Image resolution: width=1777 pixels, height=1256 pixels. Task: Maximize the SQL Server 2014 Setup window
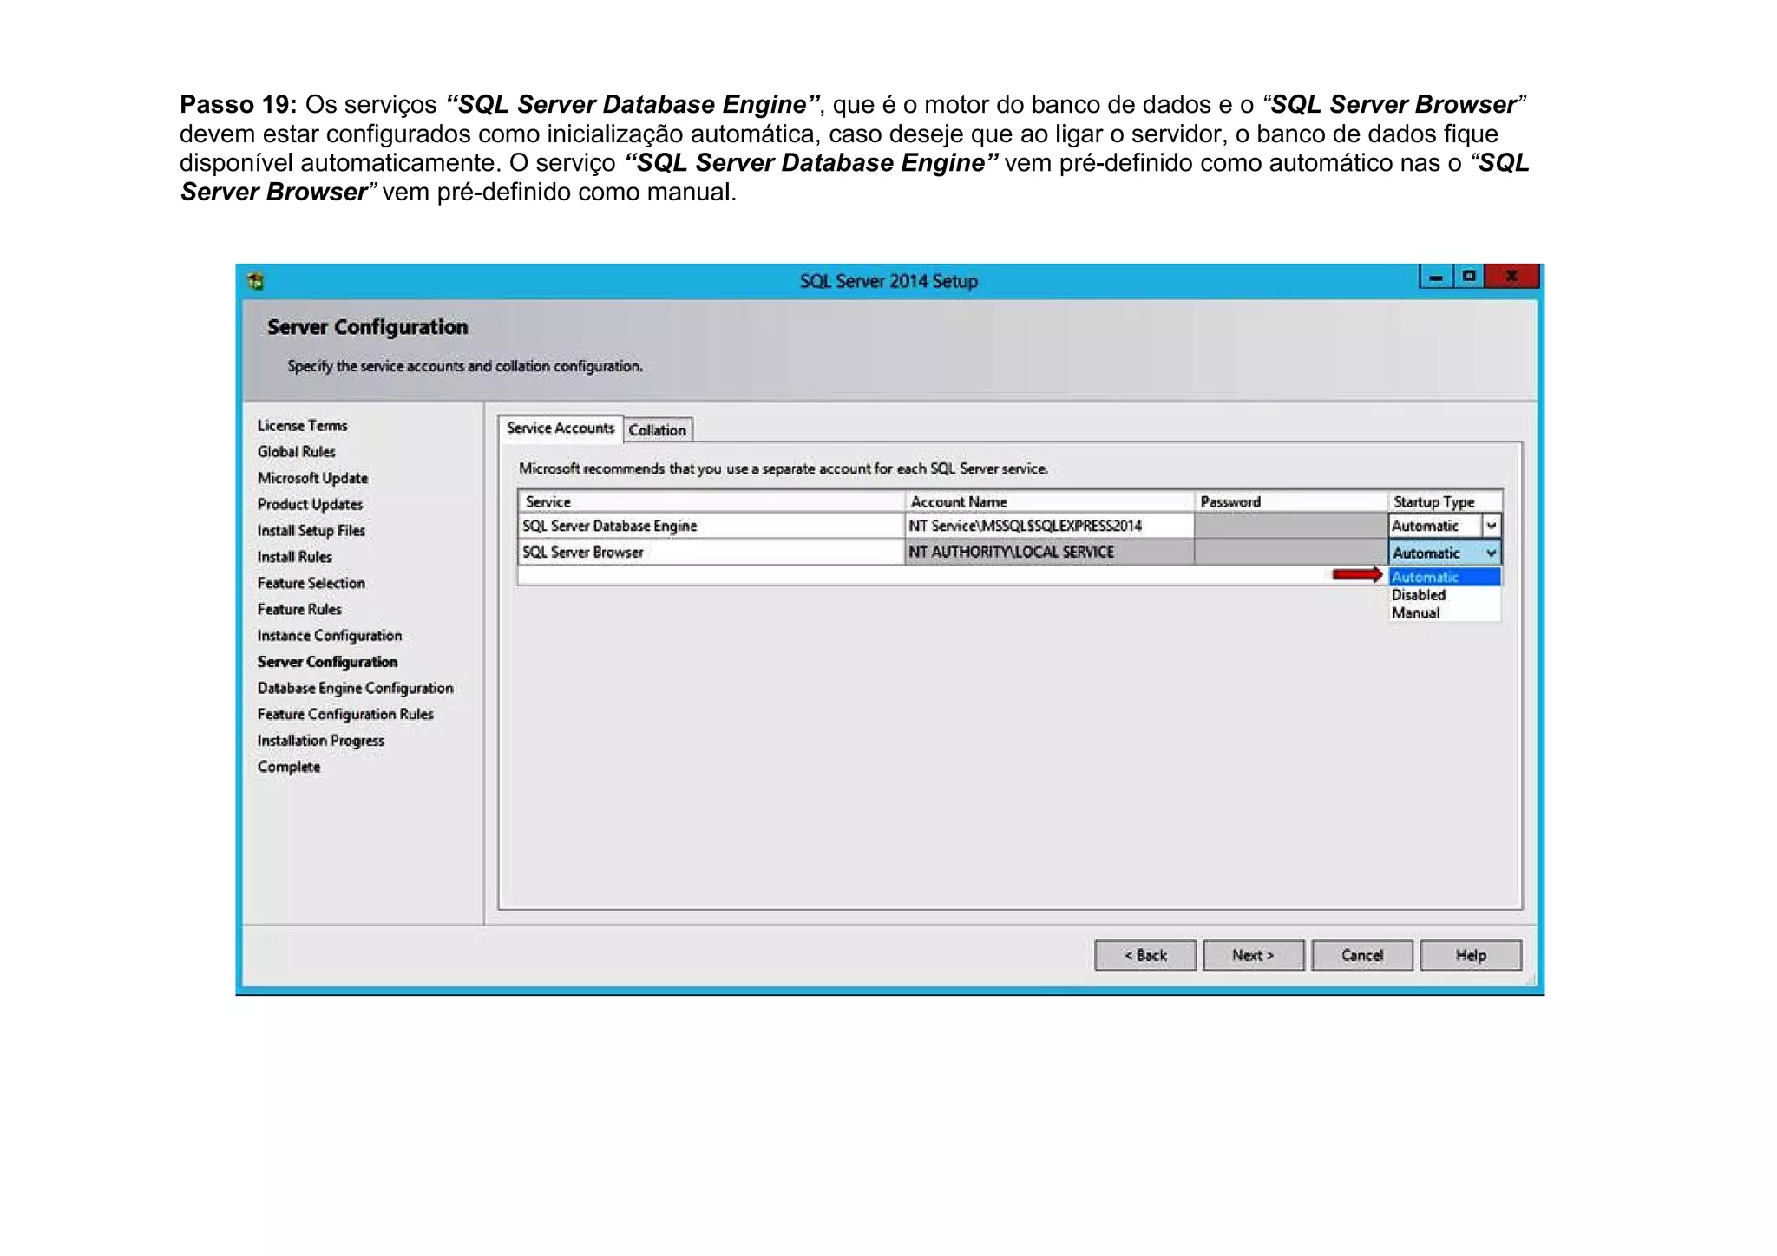(x=1468, y=277)
